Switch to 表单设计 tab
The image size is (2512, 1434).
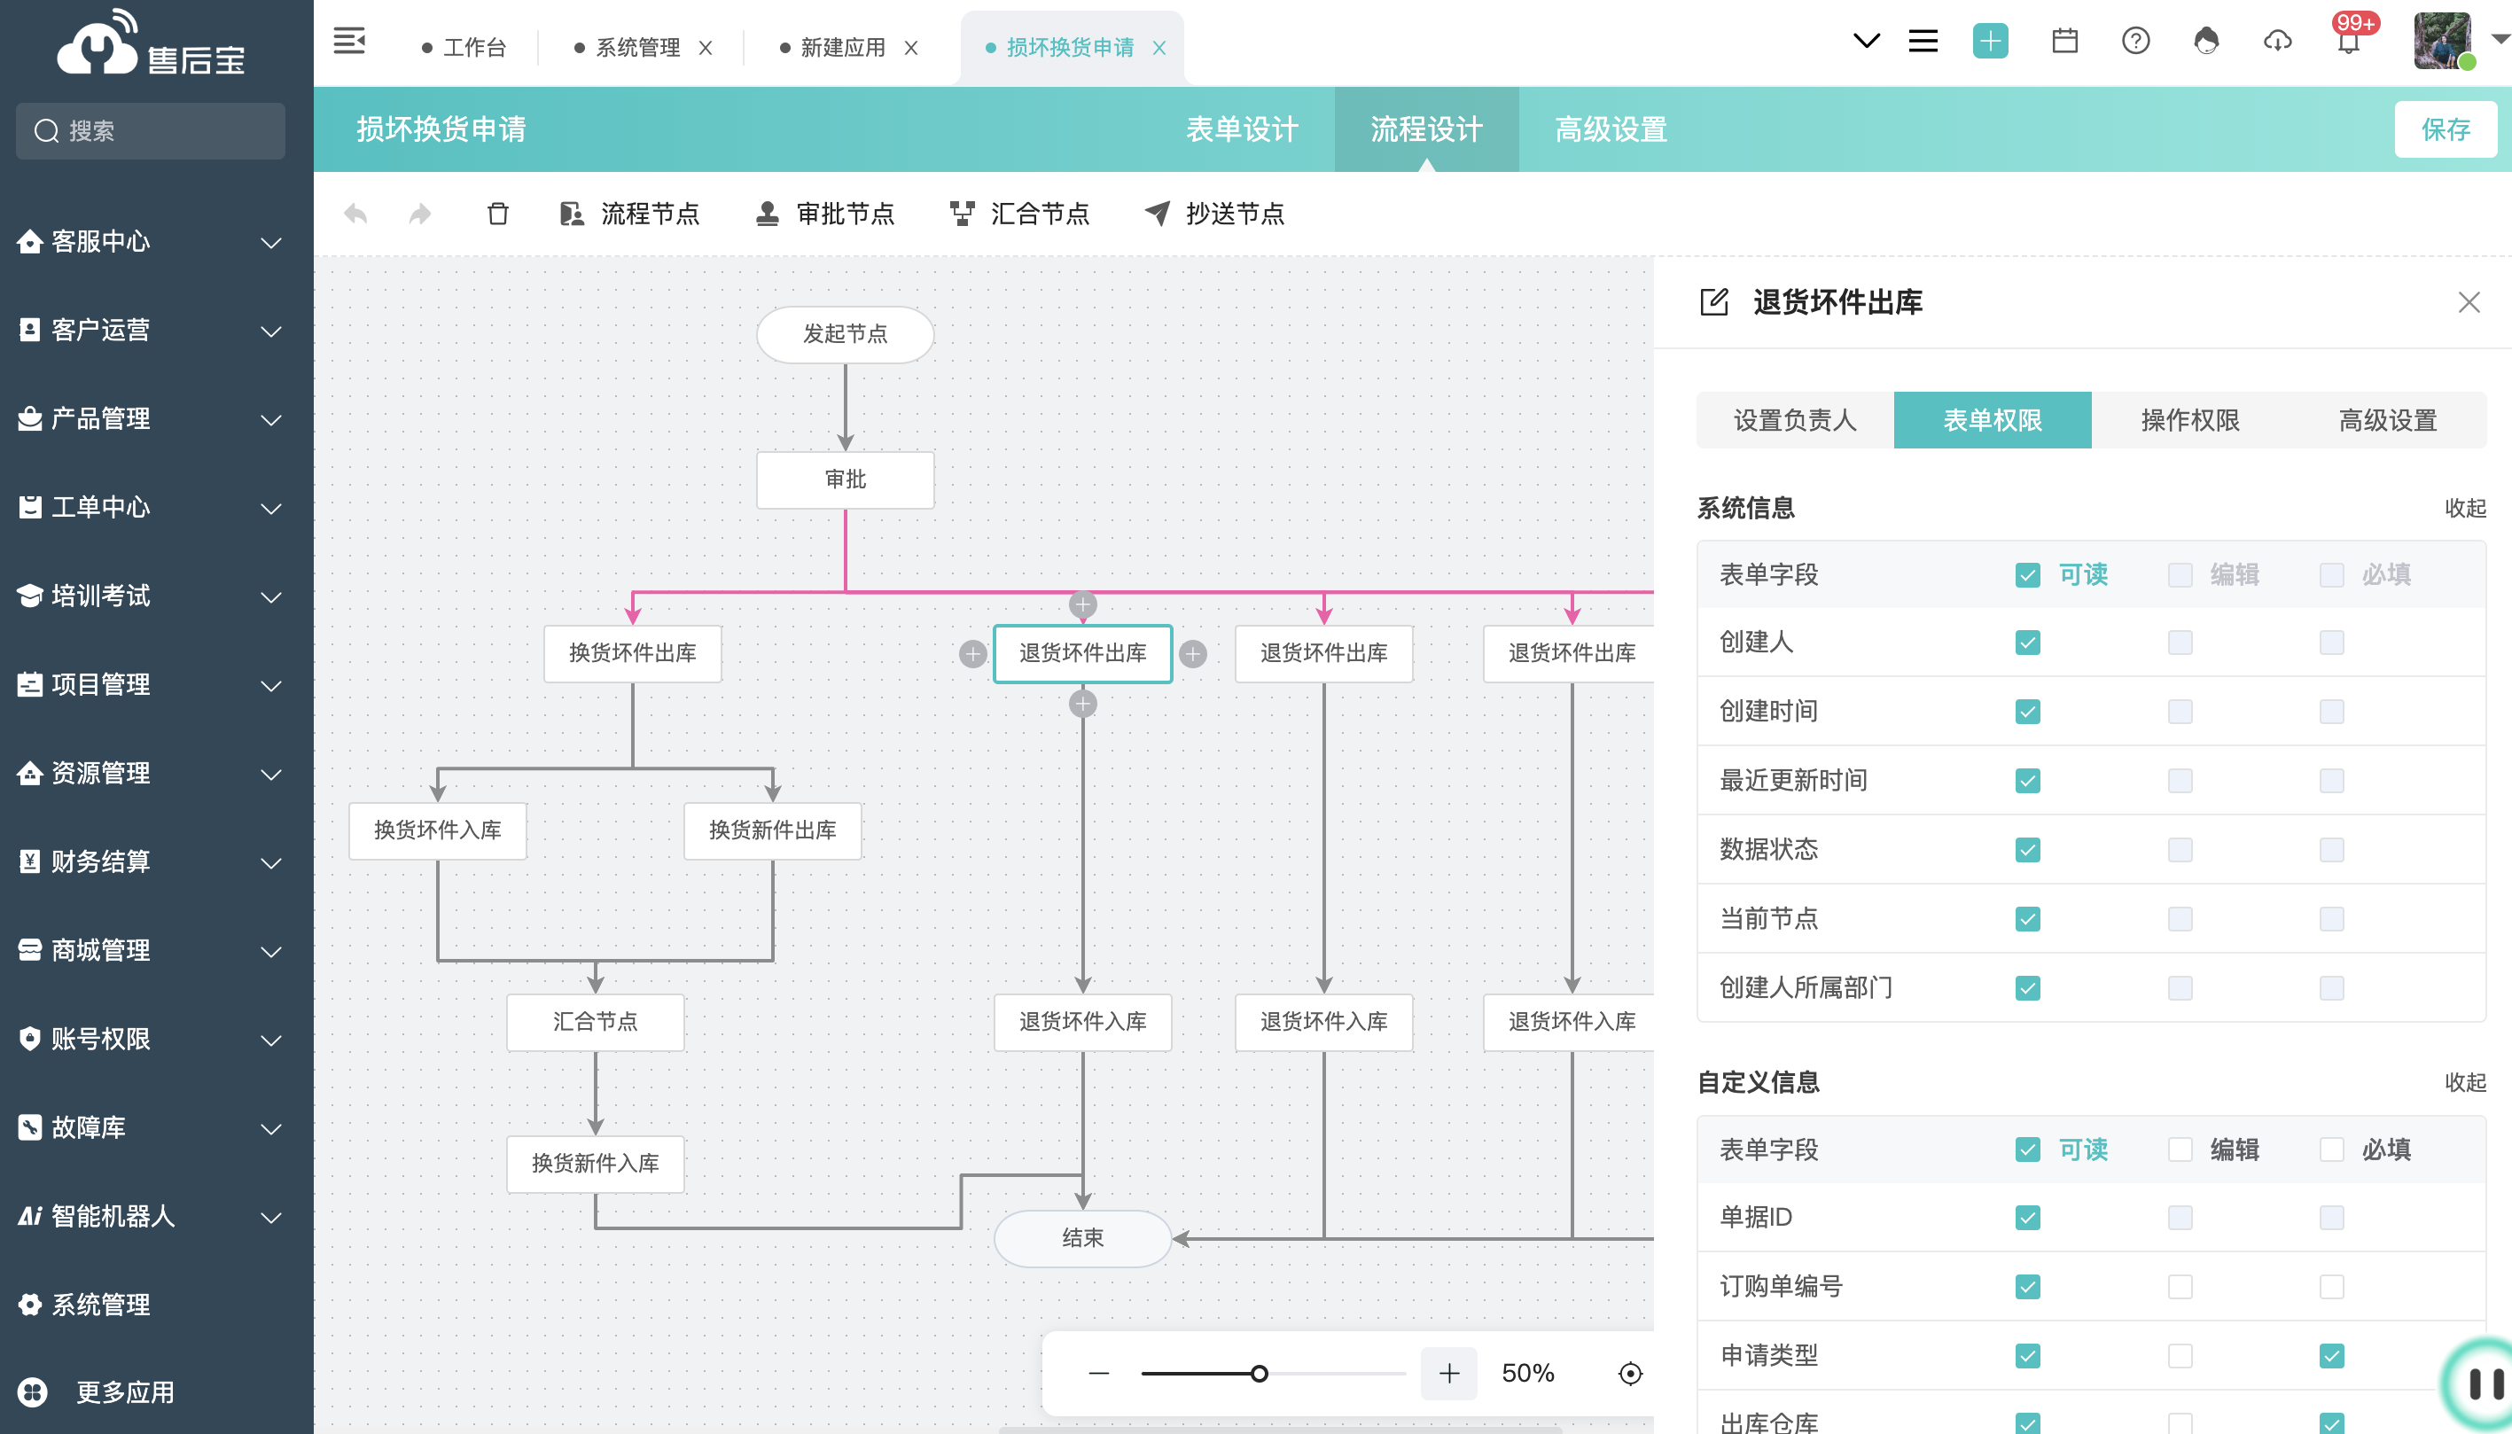(x=1242, y=129)
